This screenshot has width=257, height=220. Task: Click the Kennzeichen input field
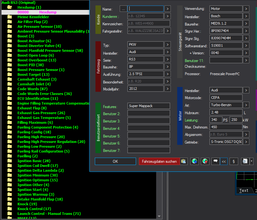149,23
